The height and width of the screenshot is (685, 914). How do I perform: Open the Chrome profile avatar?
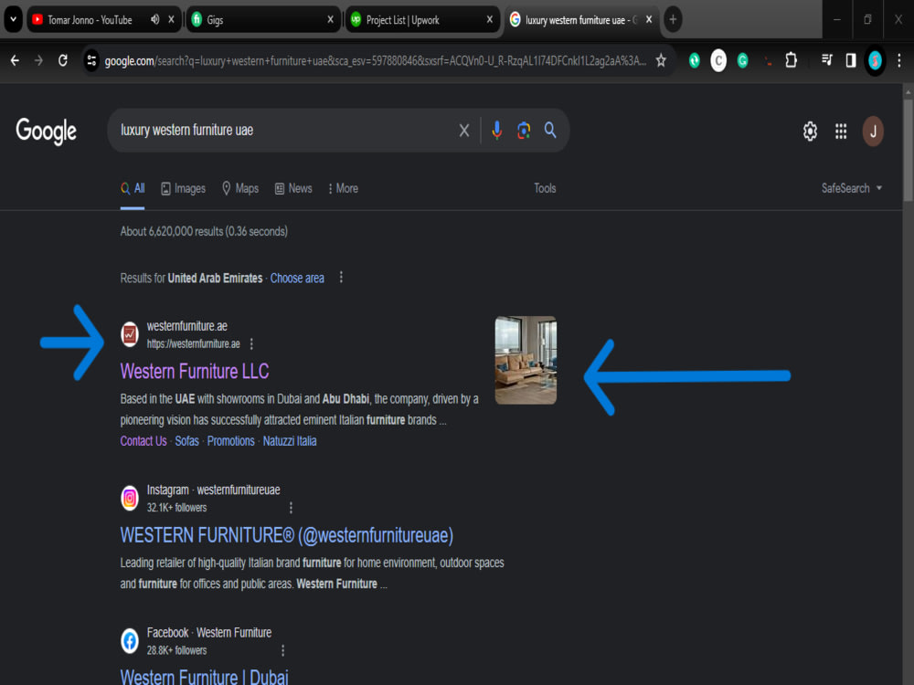[x=875, y=60]
